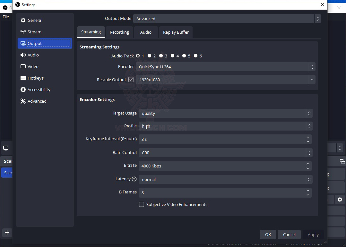This screenshot has width=346, height=247.
Task: Select audio track 6
Action: coord(195,56)
